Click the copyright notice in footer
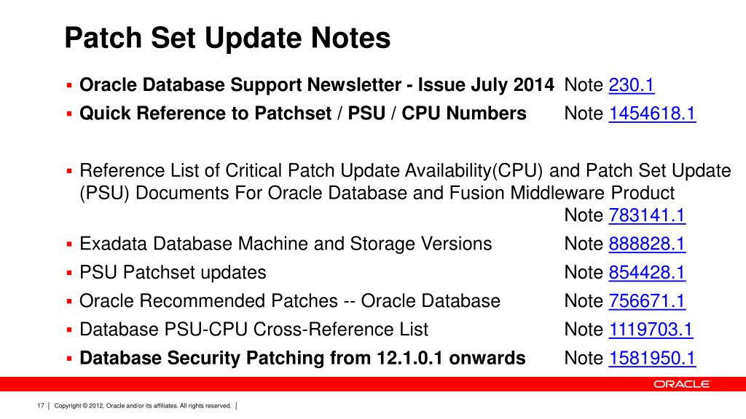 pos(143,406)
